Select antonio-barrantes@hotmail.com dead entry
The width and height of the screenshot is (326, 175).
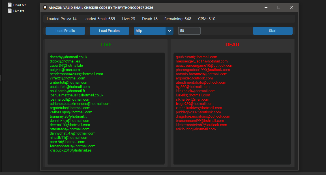click(201, 74)
